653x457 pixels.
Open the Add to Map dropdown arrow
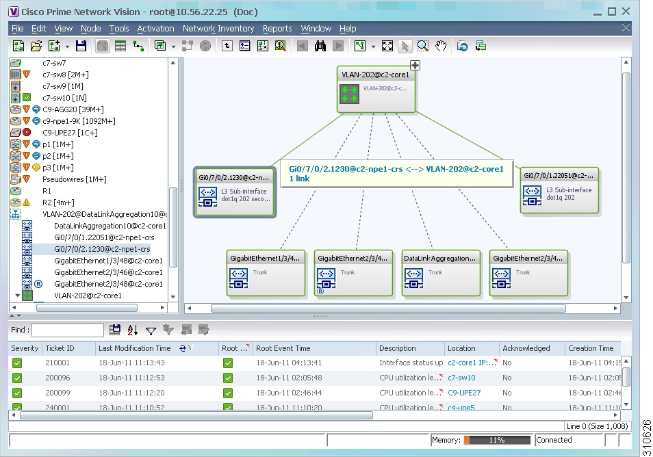(x=67, y=47)
